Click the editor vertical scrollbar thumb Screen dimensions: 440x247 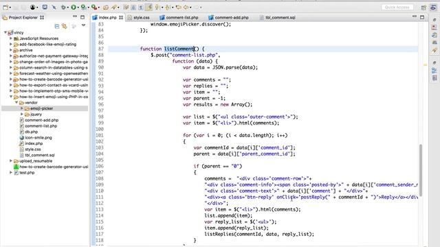point(421,170)
